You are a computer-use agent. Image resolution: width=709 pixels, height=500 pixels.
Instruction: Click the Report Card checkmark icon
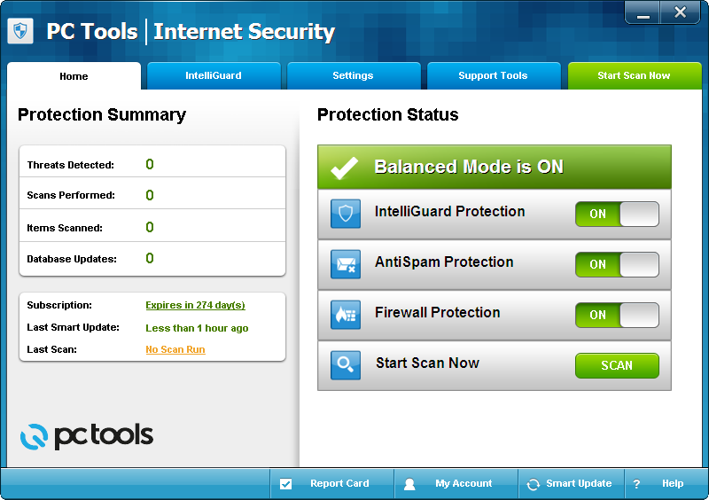pyautogui.click(x=285, y=484)
